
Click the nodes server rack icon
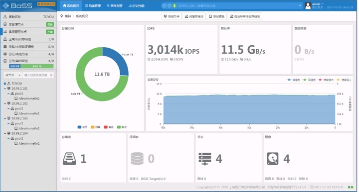(x=205, y=159)
